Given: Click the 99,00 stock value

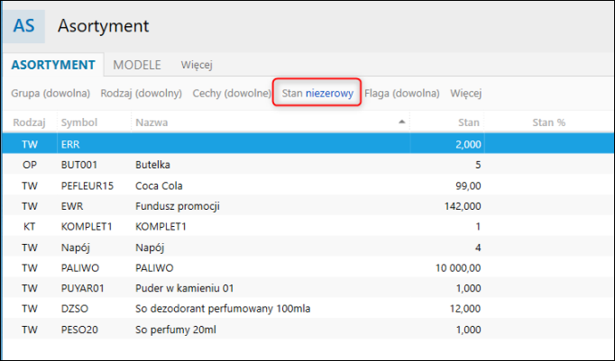Looking at the screenshot, I should coord(468,185).
